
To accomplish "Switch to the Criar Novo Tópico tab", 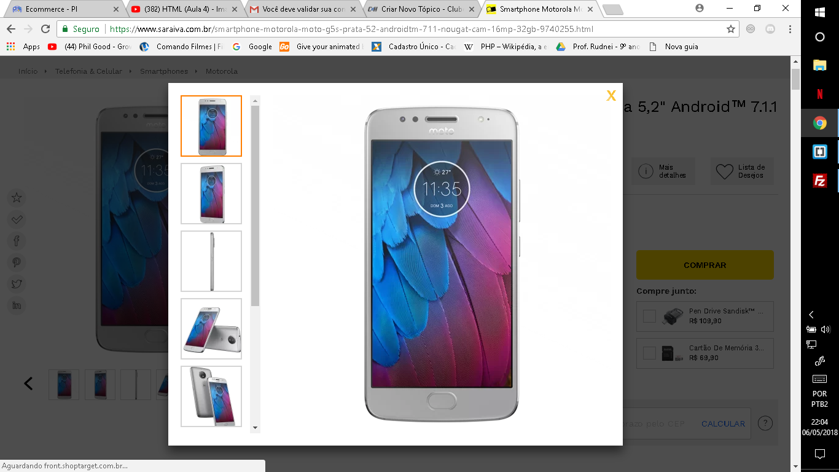I will pos(421,9).
